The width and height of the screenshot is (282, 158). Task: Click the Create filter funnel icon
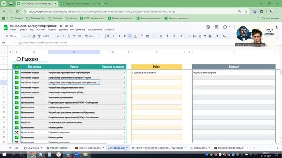click(205, 36)
